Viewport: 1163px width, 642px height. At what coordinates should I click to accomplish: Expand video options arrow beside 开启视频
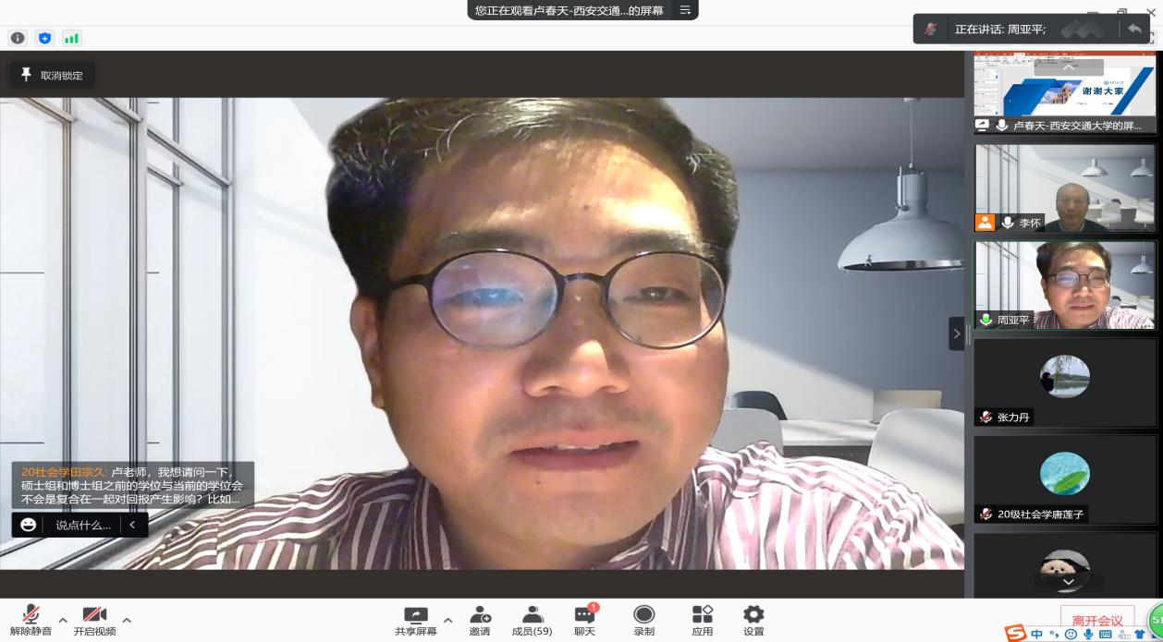click(127, 620)
